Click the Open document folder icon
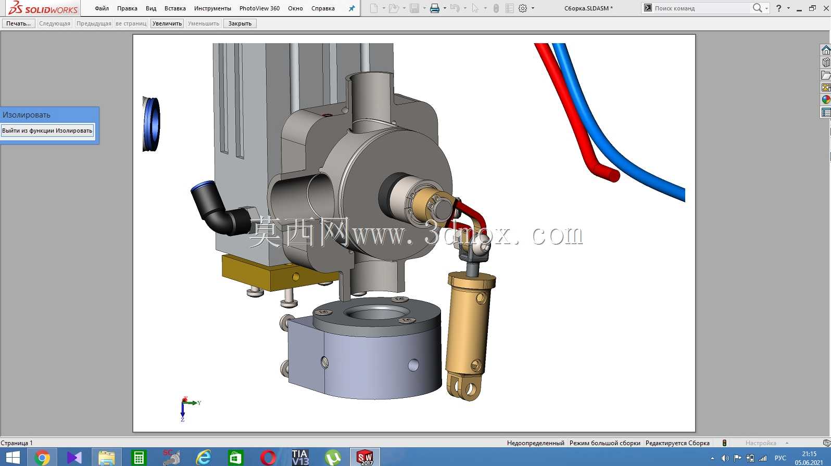The width and height of the screenshot is (831, 466). pyautogui.click(x=394, y=8)
